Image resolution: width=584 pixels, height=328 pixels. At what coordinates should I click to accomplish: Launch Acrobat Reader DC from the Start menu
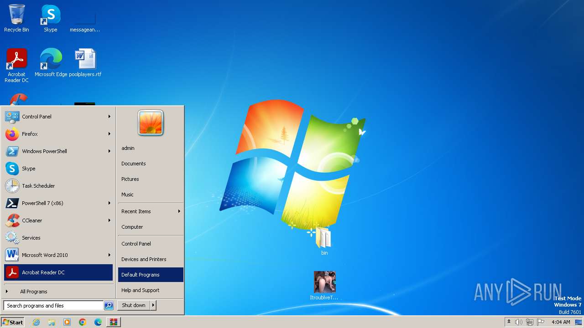(58, 272)
